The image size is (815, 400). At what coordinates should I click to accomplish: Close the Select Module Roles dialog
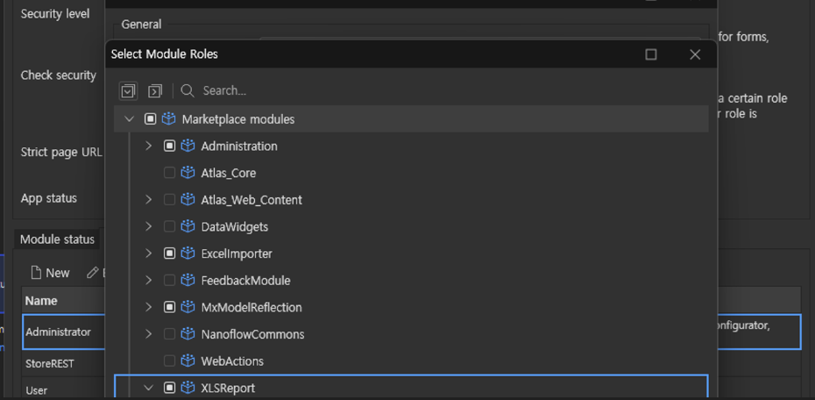695,54
